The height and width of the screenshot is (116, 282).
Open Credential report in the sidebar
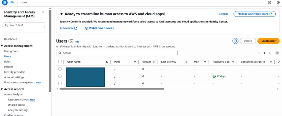coord(14,115)
